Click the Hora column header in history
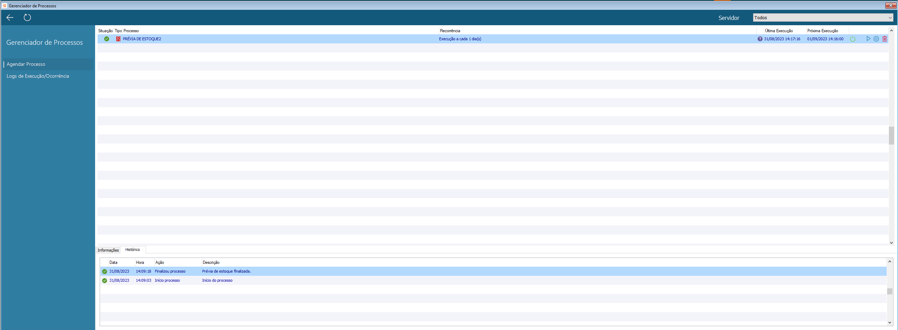This screenshot has height=330, width=898. [140, 262]
